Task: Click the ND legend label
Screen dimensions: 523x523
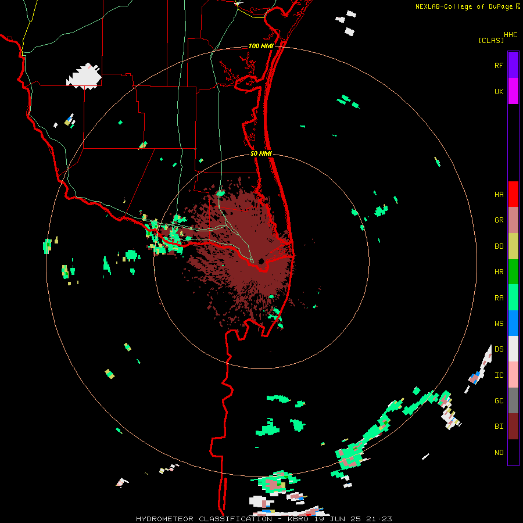Action: (499, 453)
